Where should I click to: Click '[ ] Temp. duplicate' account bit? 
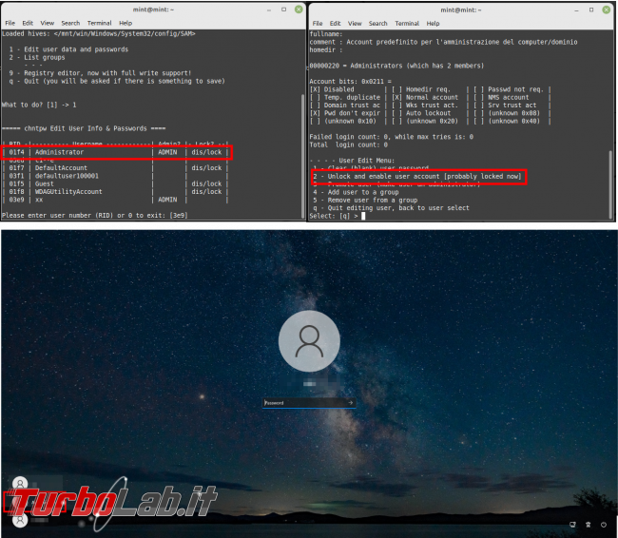(x=345, y=97)
